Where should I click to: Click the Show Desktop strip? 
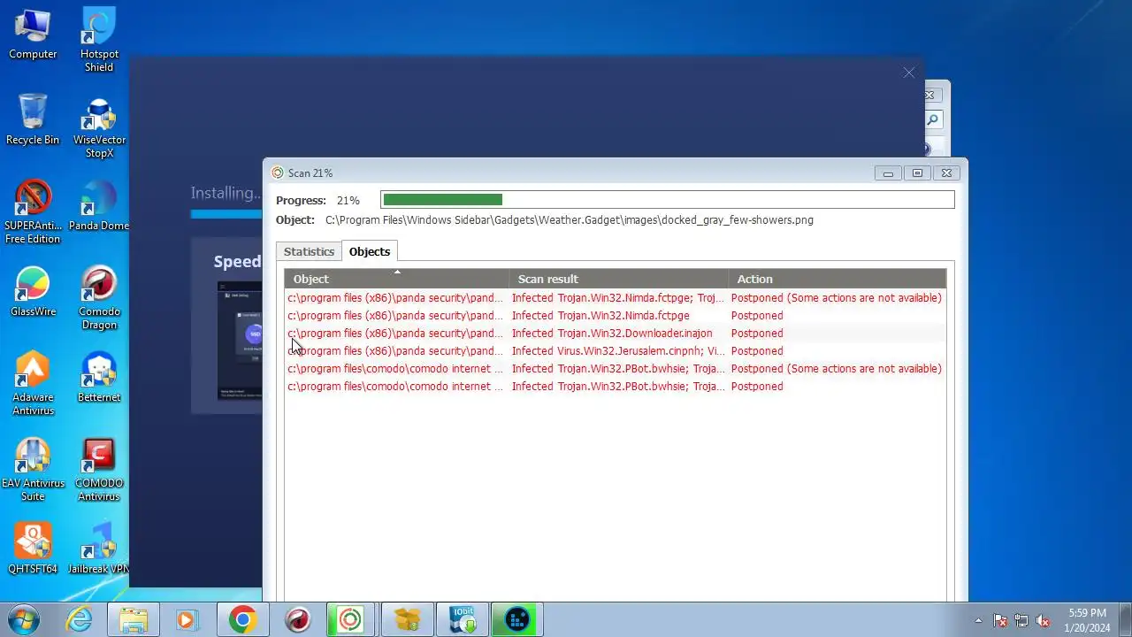point(1125,620)
